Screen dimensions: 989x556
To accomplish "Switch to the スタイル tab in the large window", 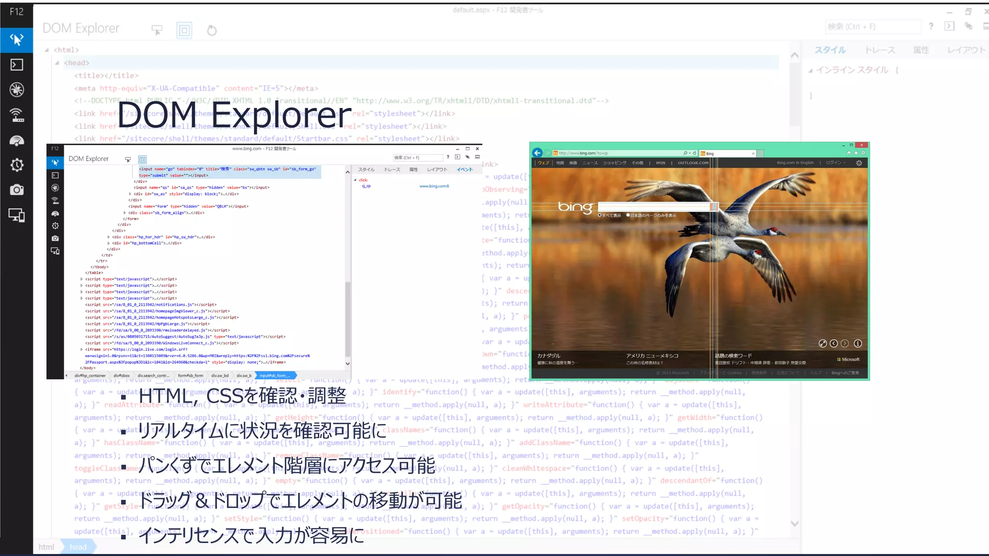I will point(830,50).
